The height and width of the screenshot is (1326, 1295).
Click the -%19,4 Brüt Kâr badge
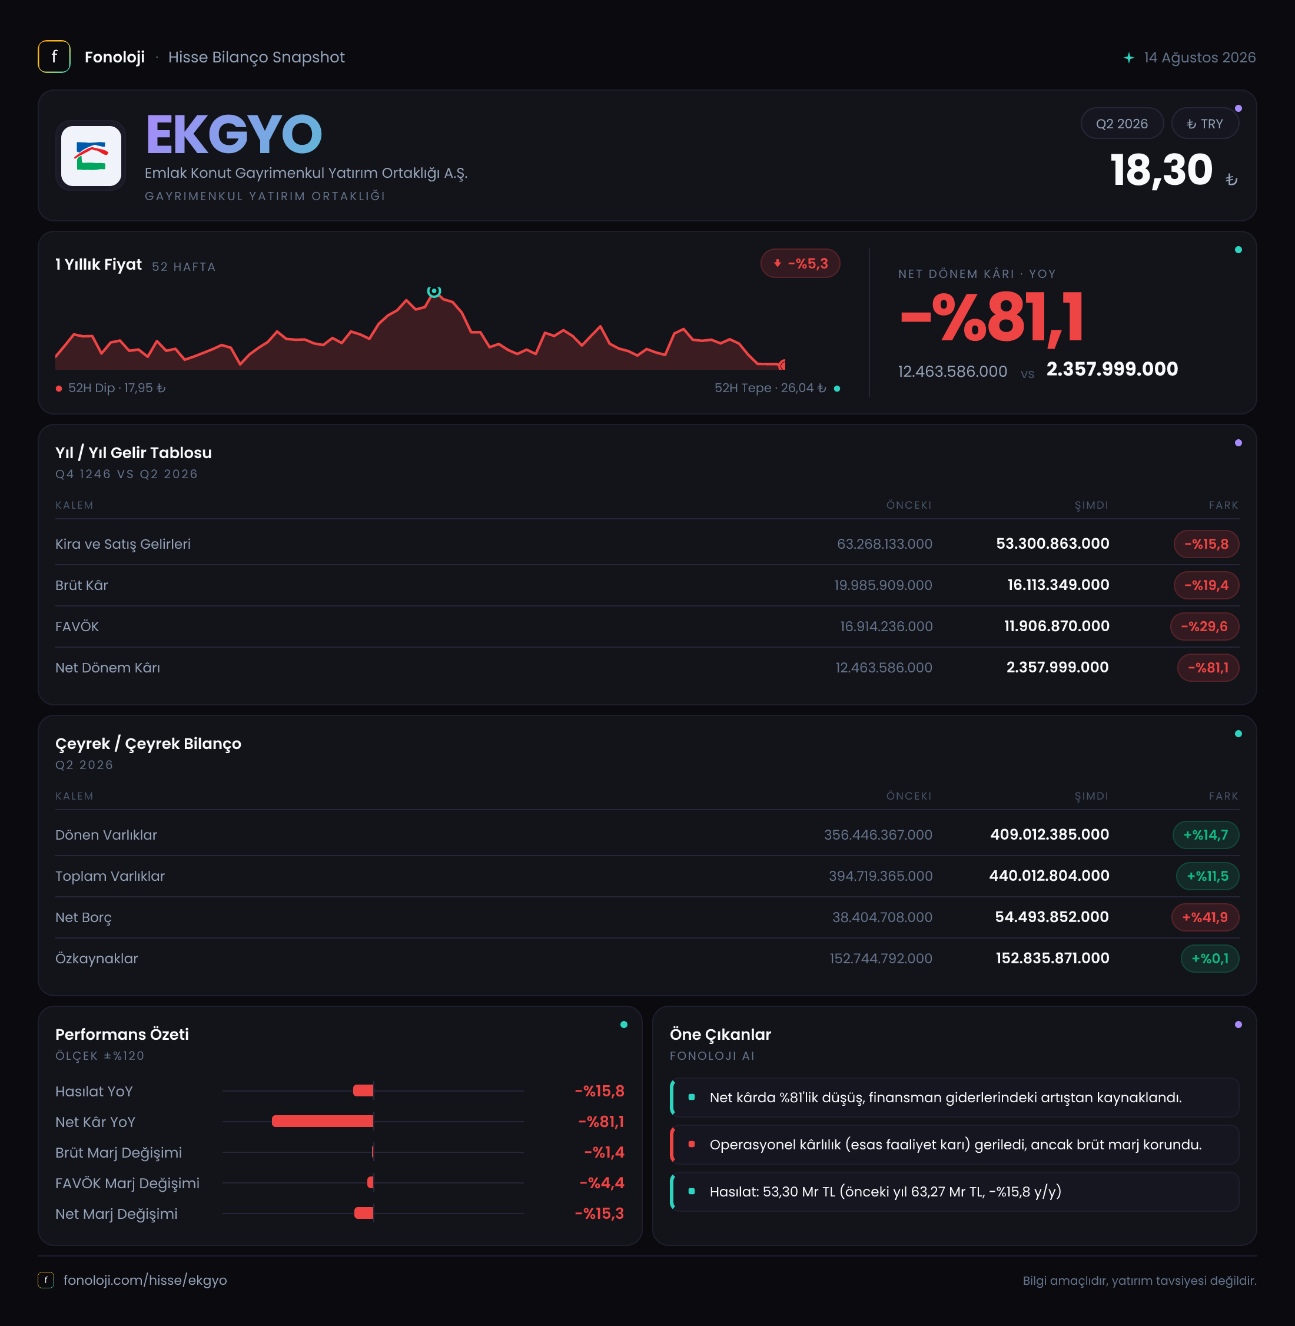click(1206, 585)
